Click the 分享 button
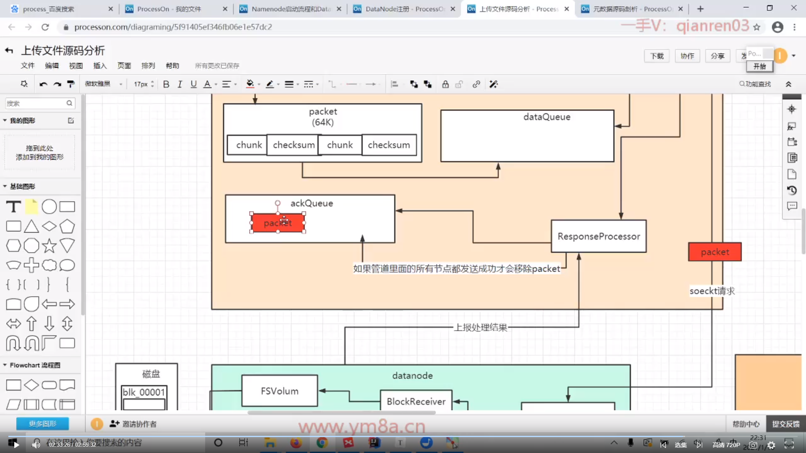The image size is (806, 453). click(x=717, y=56)
